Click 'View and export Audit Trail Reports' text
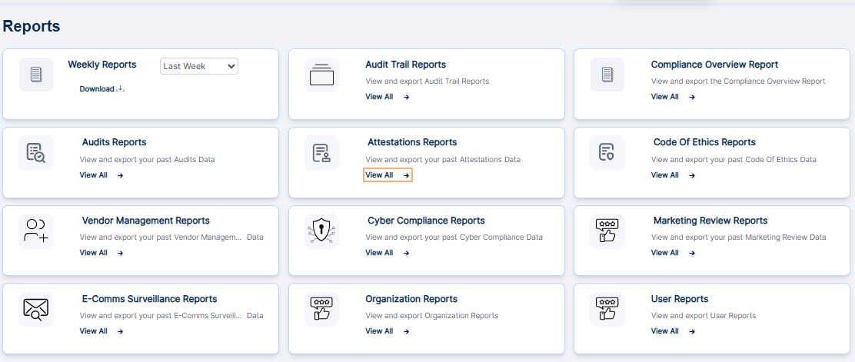 [427, 81]
